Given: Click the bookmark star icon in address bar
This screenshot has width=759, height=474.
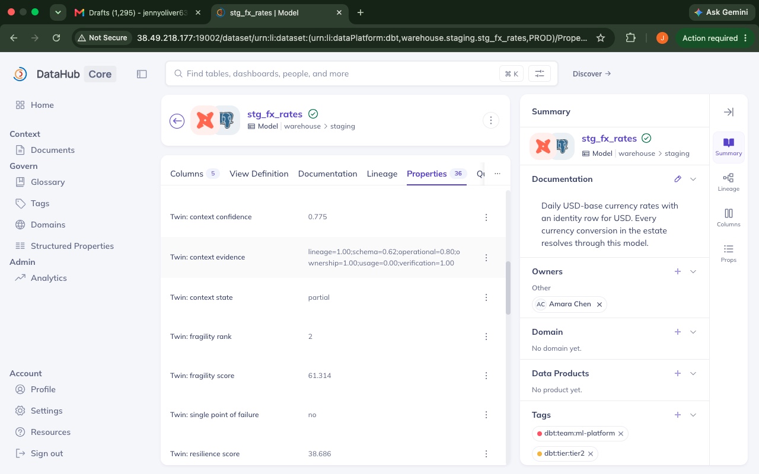Looking at the screenshot, I should click(601, 38).
